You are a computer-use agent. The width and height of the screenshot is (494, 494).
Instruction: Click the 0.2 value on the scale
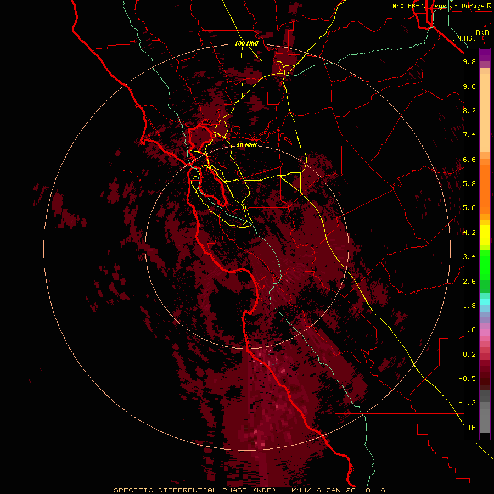tap(469, 355)
